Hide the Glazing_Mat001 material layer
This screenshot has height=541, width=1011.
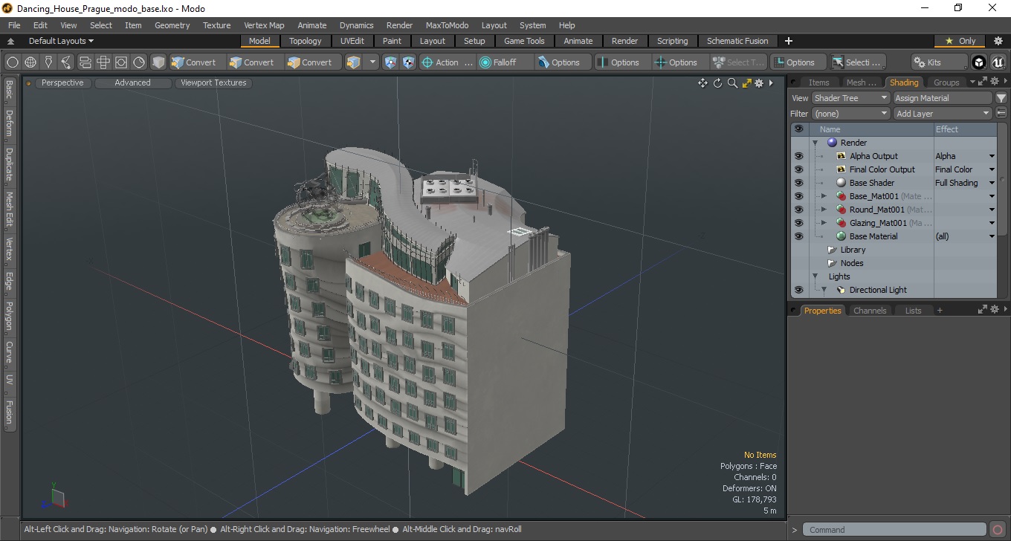coord(798,223)
